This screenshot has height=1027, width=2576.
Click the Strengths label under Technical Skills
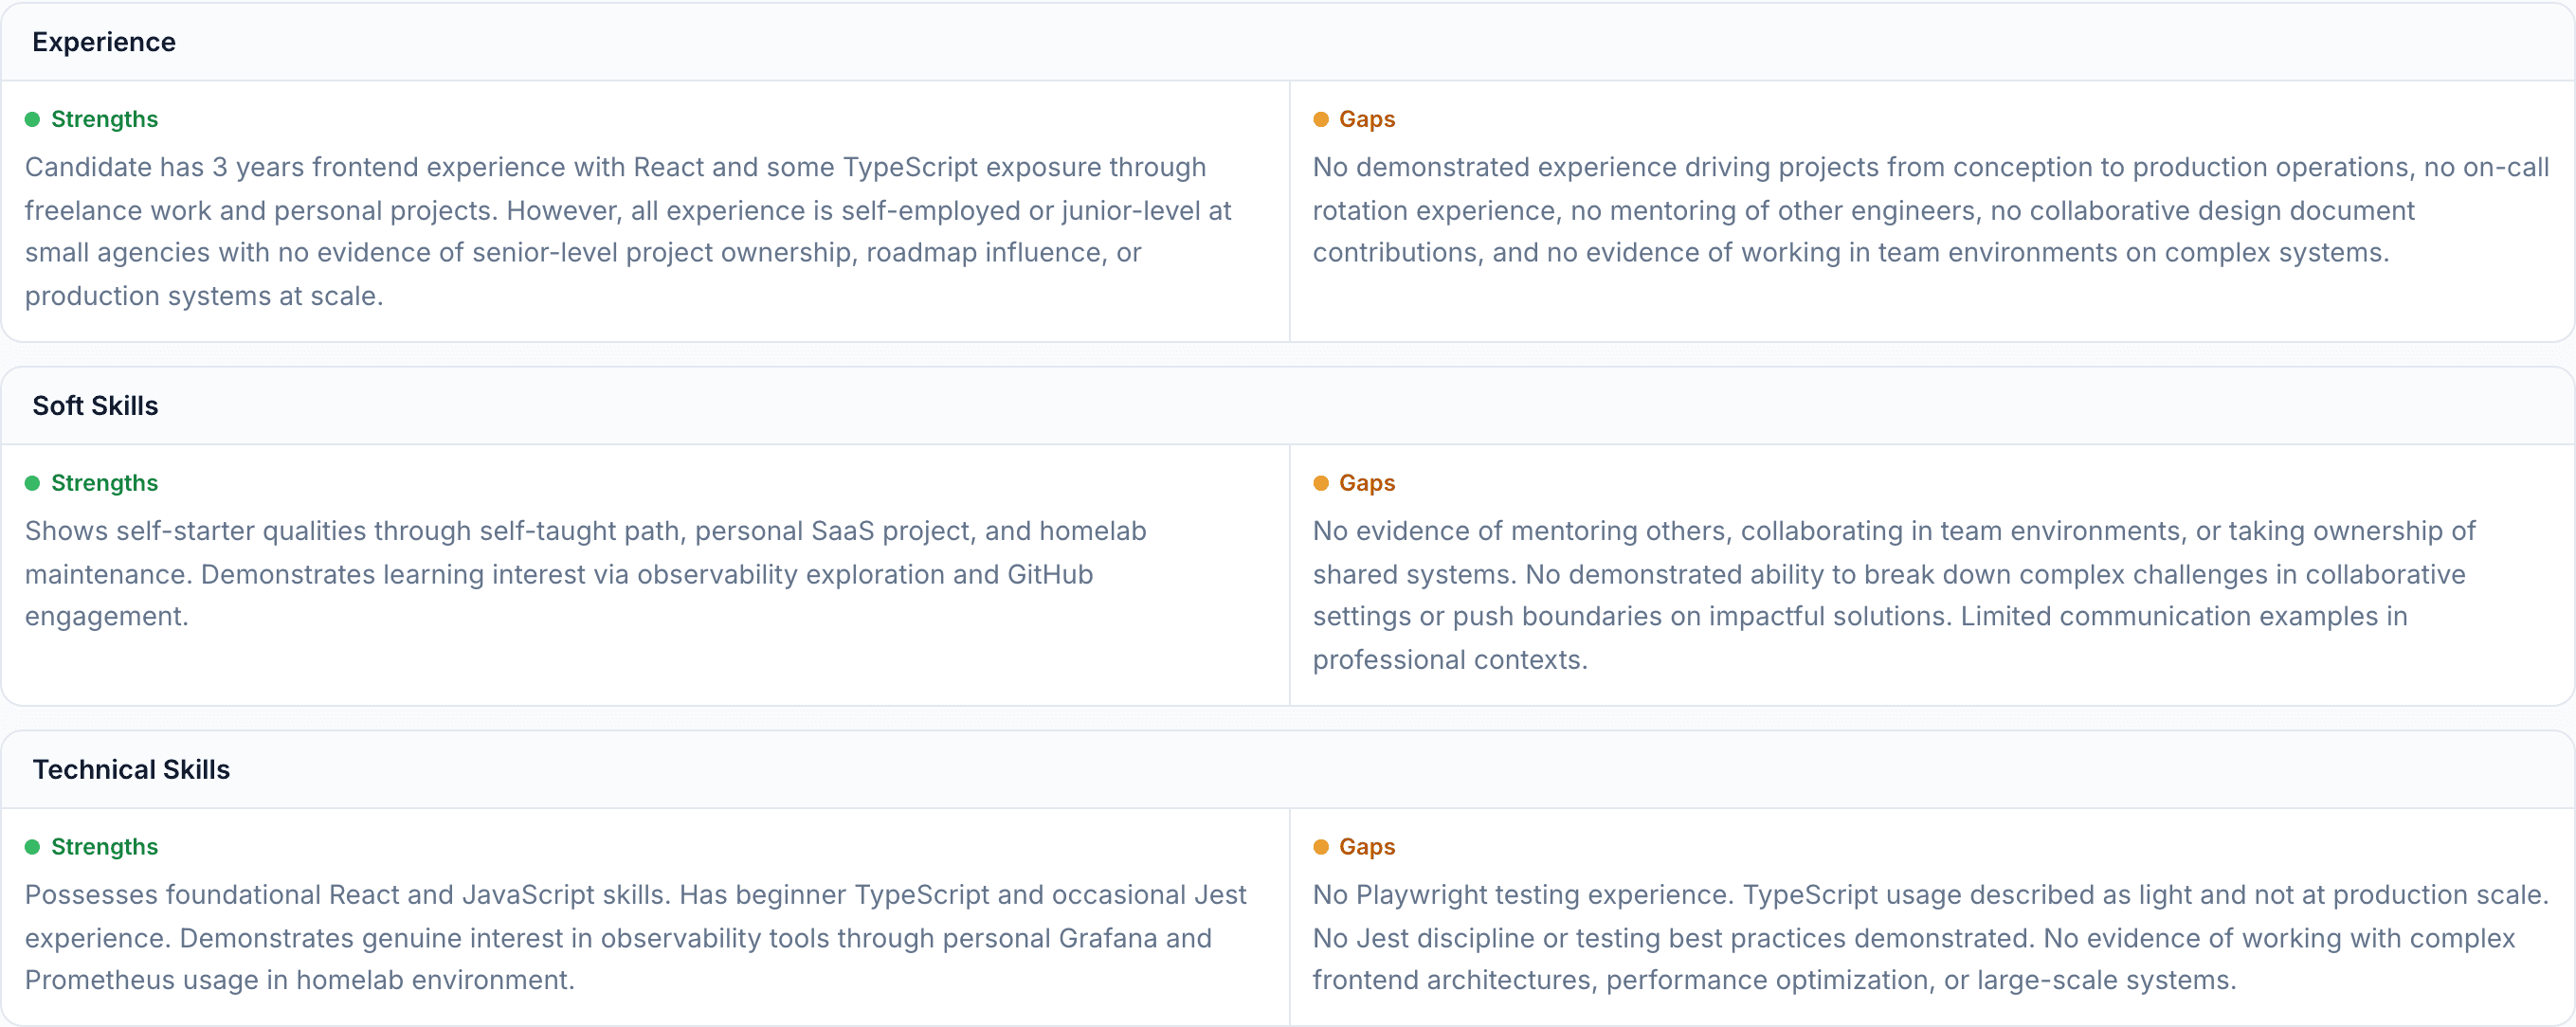104,847
